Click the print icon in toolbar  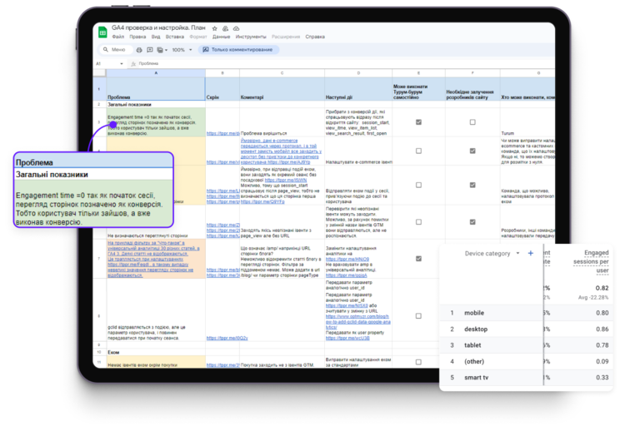click(x=138, y=50)
